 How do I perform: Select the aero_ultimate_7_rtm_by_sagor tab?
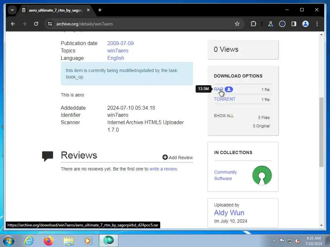pos(56,10)
